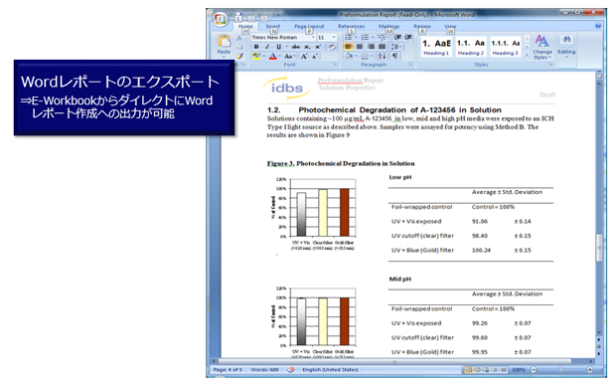Toggle Show/Hide paragraph marks
This screenshot has width=616, height=385.
394,57
